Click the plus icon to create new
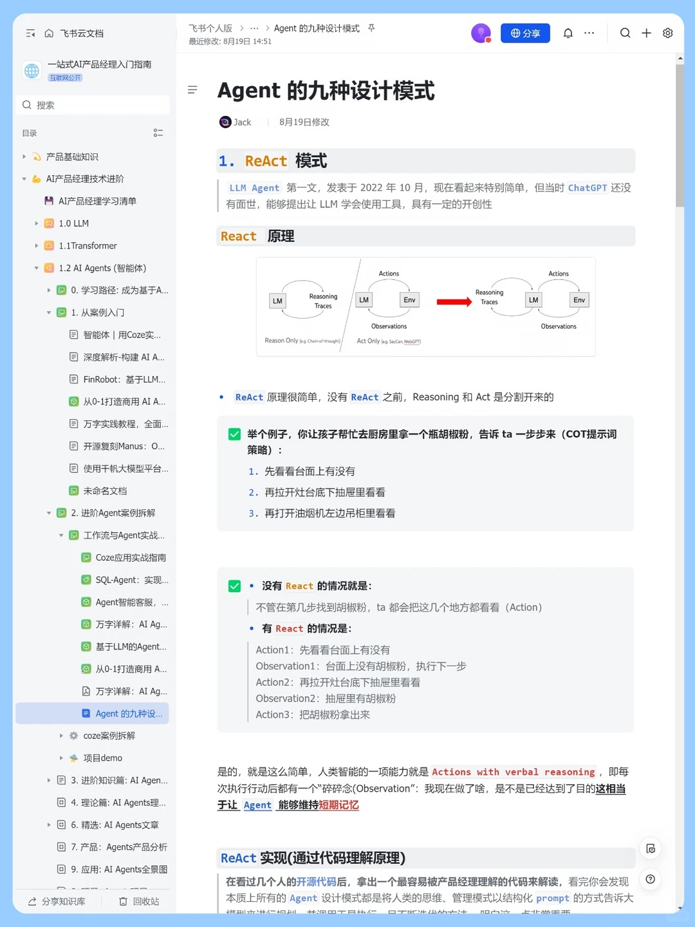The width and height of the screenshot is (695, 927). click(x=647, y=33)
